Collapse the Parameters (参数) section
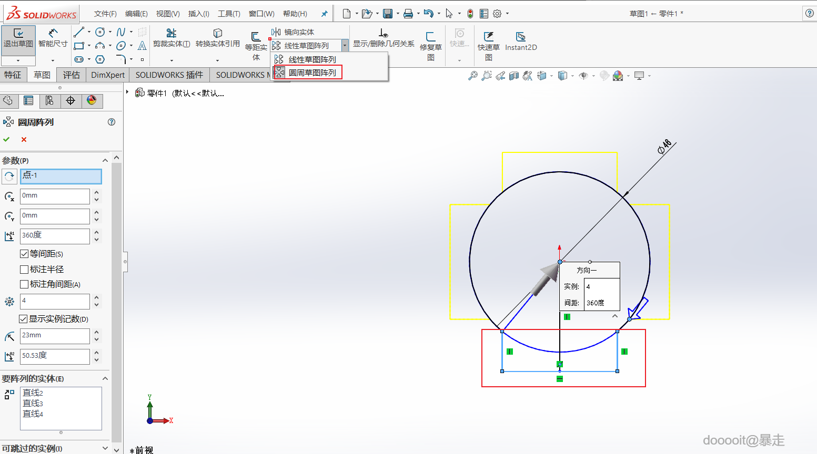The image size is (817, 454). tap(105, 160)
